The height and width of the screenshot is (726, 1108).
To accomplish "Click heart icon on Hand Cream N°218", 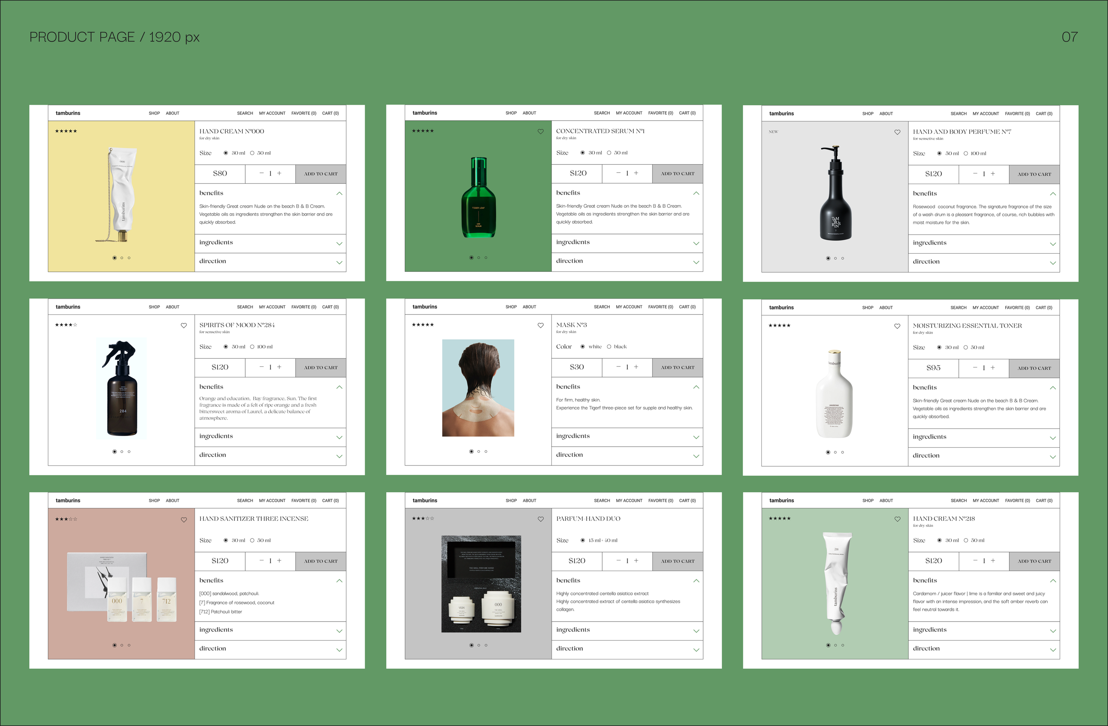I will click(x=897, y=519).
